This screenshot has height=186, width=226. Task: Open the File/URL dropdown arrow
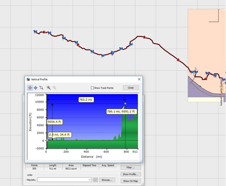(x=90, y=180)
